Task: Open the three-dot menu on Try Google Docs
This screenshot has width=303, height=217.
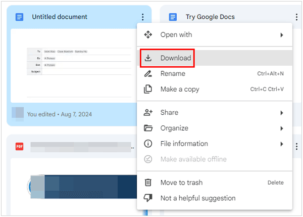Action: click(x=296, y=17)
